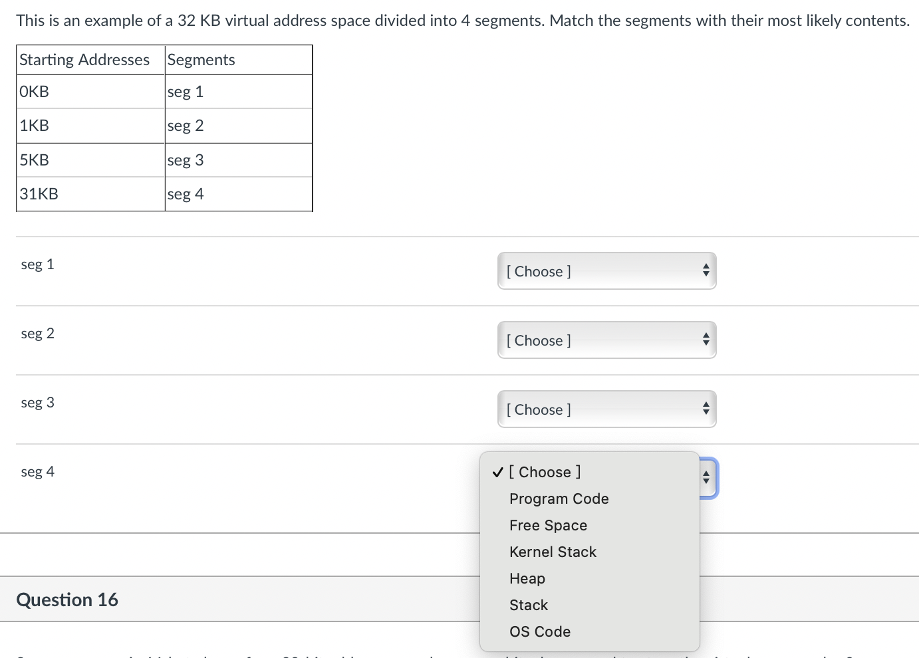
Task: Open the seg 3 answer dropdown
Action: point(606,409)
